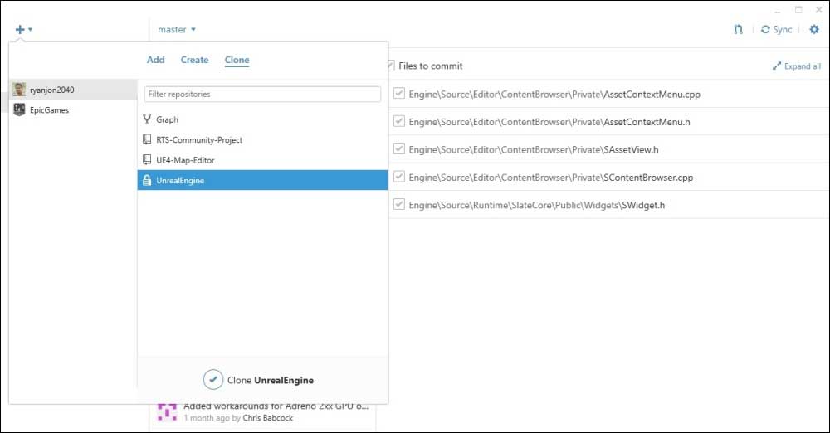Click the EpicGames logo icon
The height and width of the screenshot is (433, 830).
pos(19,109)
